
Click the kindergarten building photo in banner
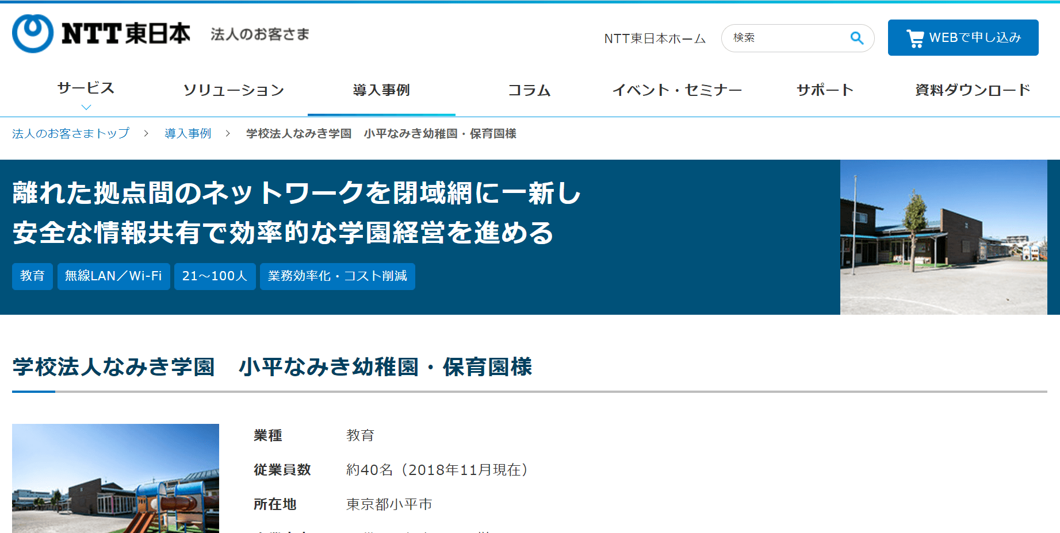pos(943,237)
